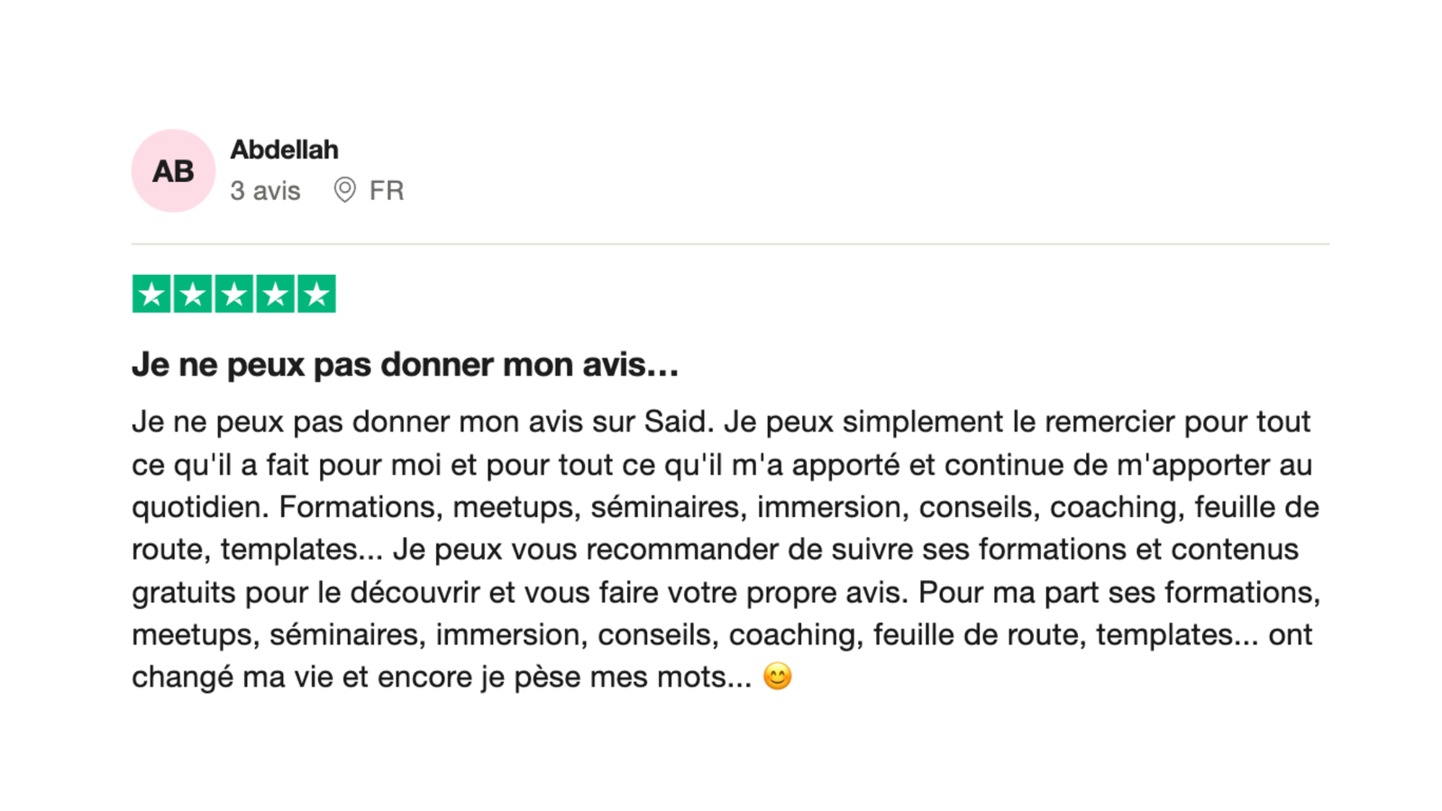Click the third green star
Screen dimensions: 1442x811
coord(234,294)
